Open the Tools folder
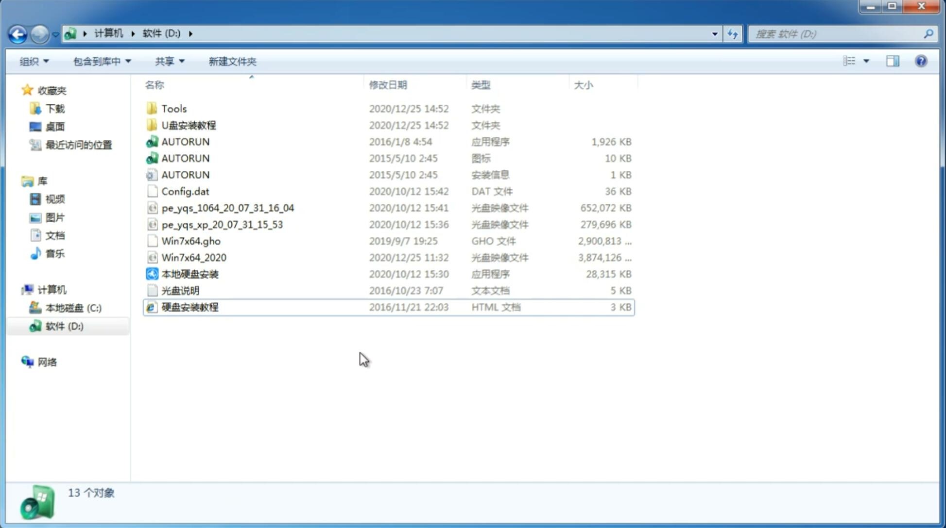This screenshot has height=528, width=946. (x=173, y=108)
